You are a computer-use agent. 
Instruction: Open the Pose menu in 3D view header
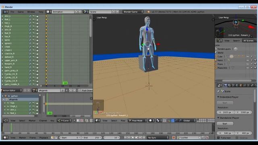click(x=123, y=121)
